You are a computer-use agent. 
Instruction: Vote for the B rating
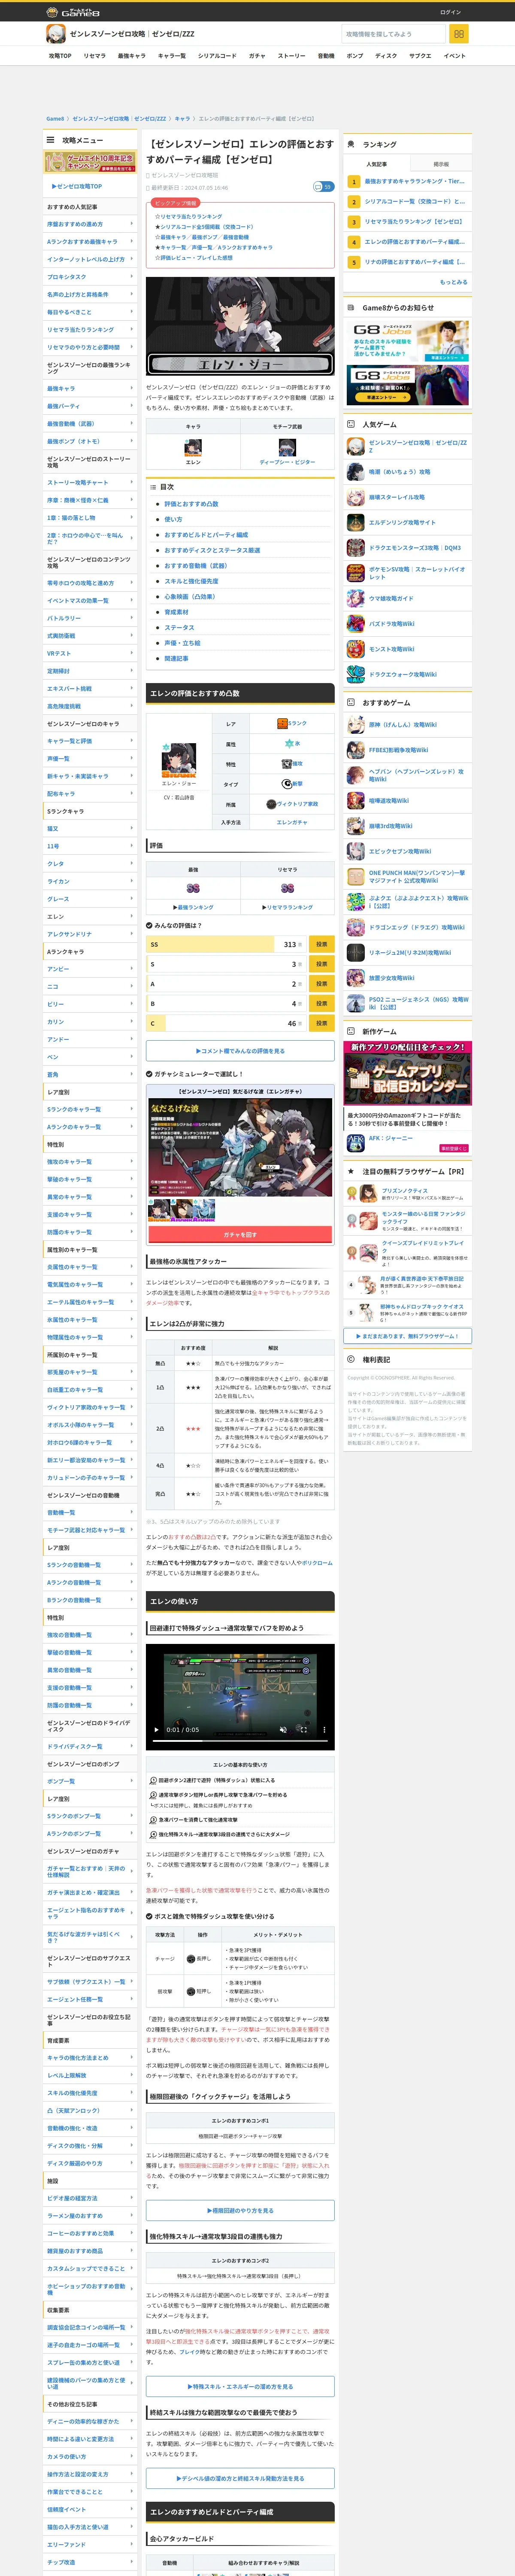click(321, 1003)
